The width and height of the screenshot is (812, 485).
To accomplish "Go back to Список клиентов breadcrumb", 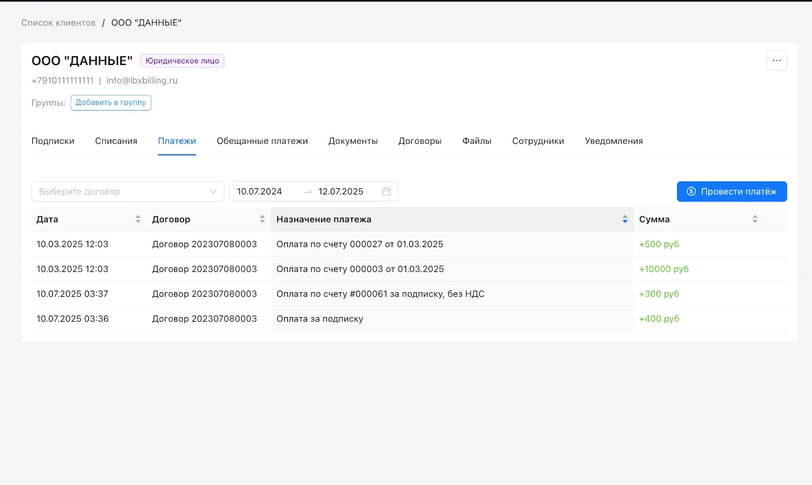I will click(x=58, y=23).
